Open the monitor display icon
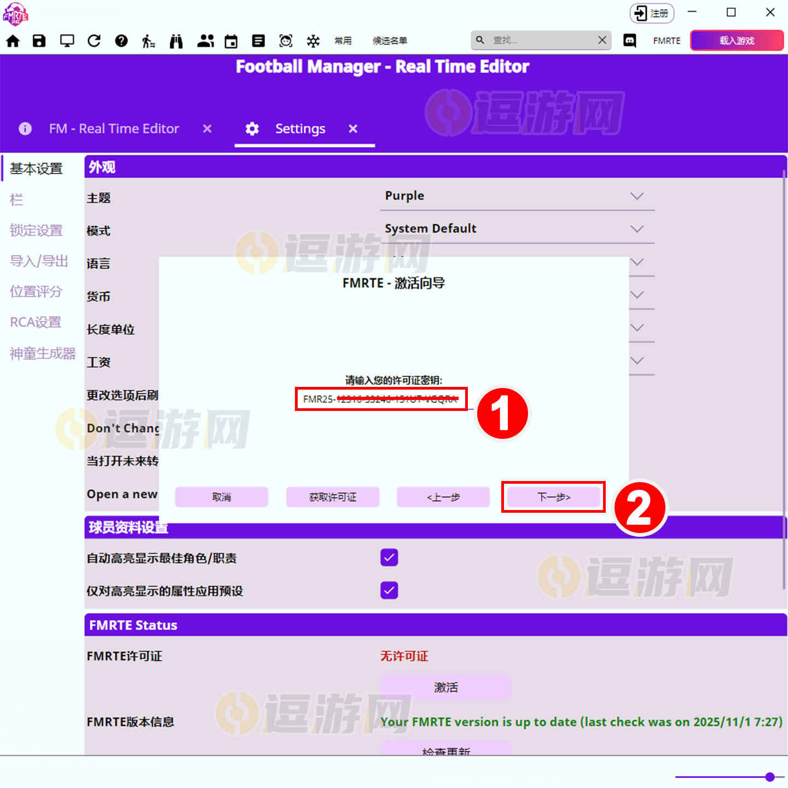The height and width of the screenshot is (788, 788). [x=67, y=40]
